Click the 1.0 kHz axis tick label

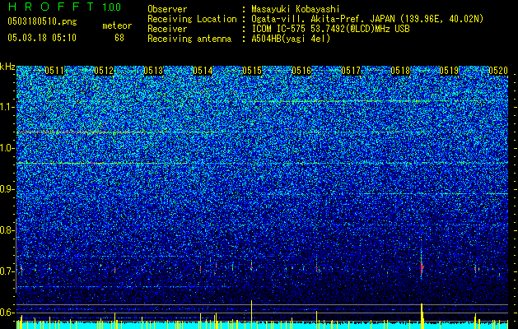click(x=6, y=148)
